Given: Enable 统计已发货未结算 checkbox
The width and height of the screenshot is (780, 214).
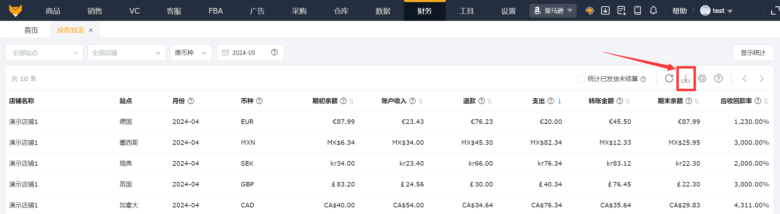Looking at the screenshot, I should tap(581, 79).
